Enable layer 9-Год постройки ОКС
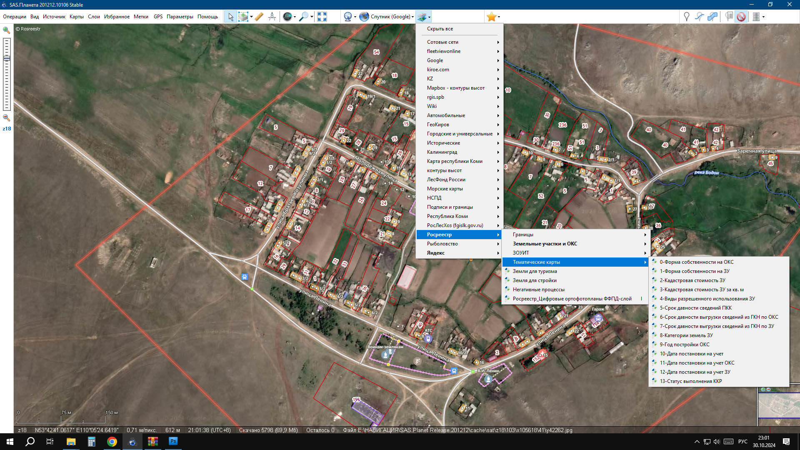 pyautogui.click(x=684, y=345)
